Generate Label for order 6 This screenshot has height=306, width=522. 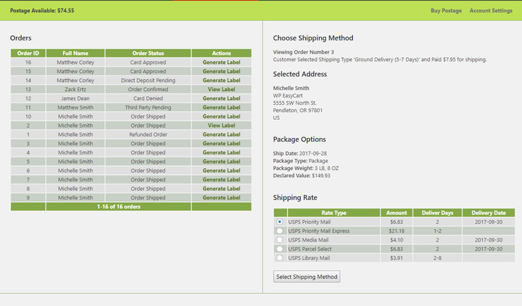(x=221, y=170)
